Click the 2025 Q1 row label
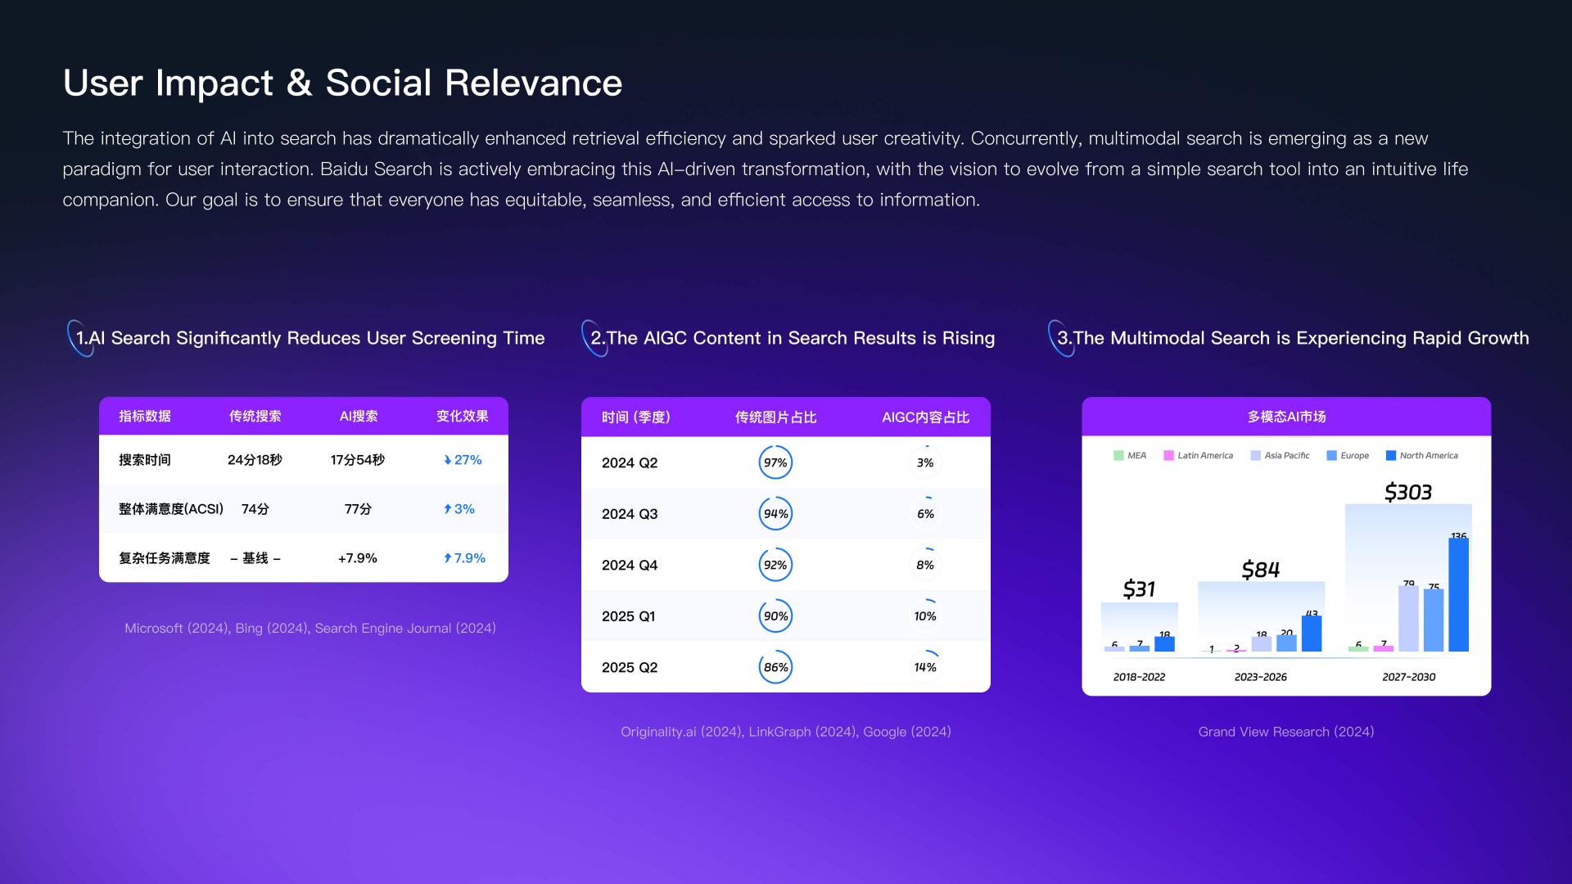The height and width of the screenshot is (884, 1572). click(x=628, y=616)
